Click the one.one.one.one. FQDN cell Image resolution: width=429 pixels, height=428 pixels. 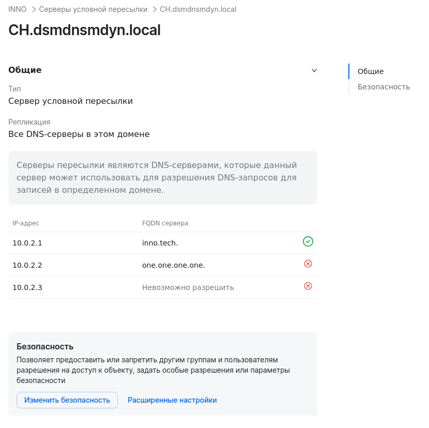[x=174, y=265]
